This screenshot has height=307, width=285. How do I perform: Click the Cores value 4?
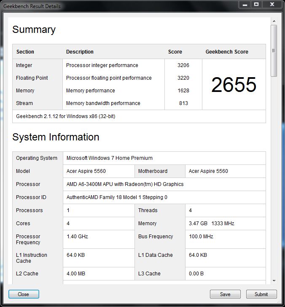point(68,224)
